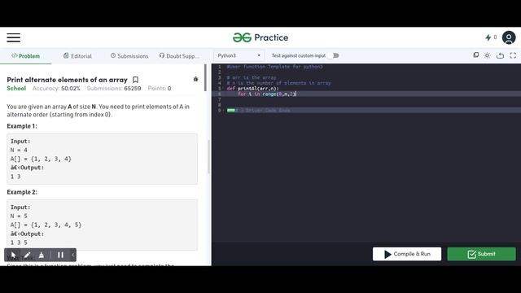Viewport: 521px width, 293px height.
Task: Click the panel divider between problem and editor
Action: pos(209,156)
